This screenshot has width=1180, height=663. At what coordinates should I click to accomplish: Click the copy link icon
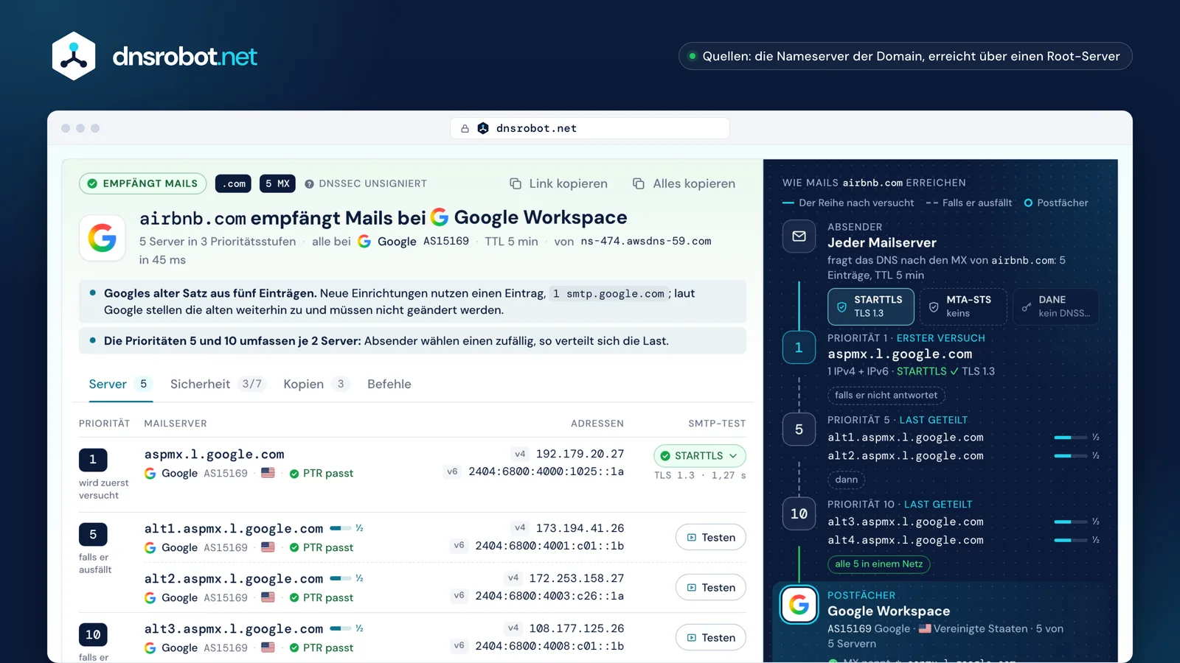(516, 183)
